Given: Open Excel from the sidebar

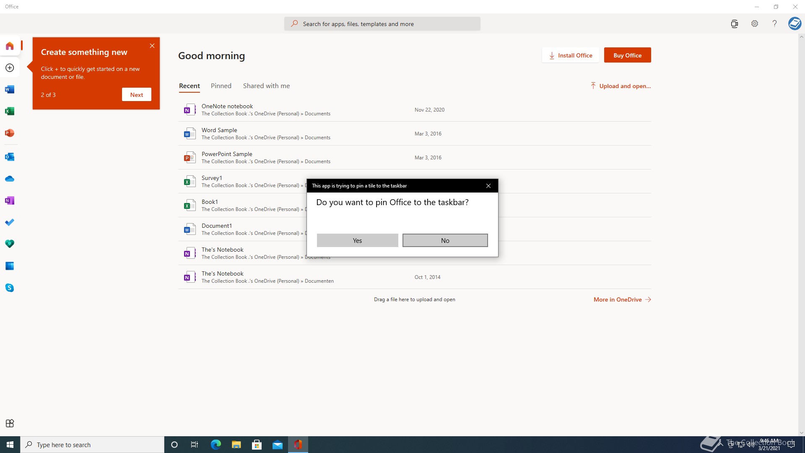Looking at the screenshot, I should [x=10, y=111].
